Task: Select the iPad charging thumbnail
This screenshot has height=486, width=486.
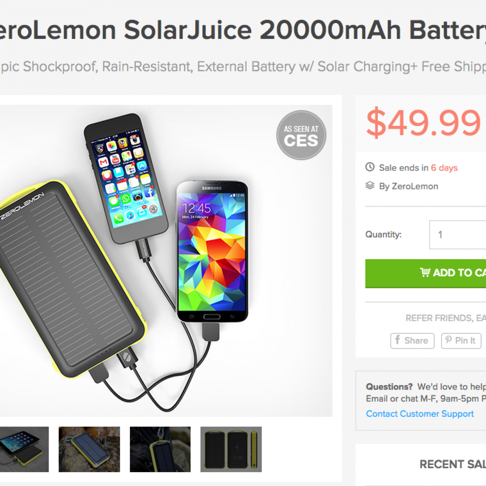Action: pyautogui.click(x=23, y=449)
